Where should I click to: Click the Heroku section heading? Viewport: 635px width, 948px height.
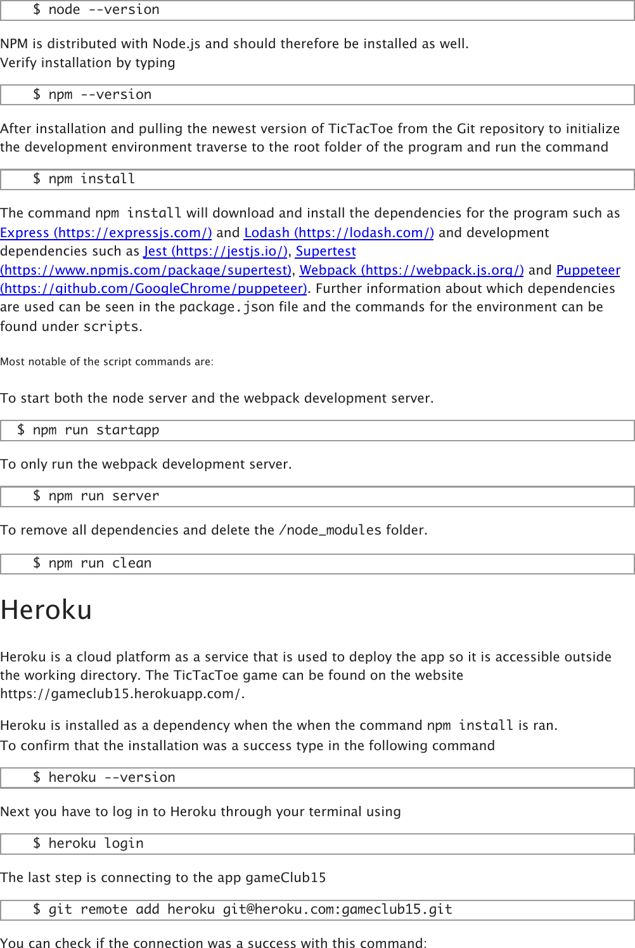tap(46, 610)
